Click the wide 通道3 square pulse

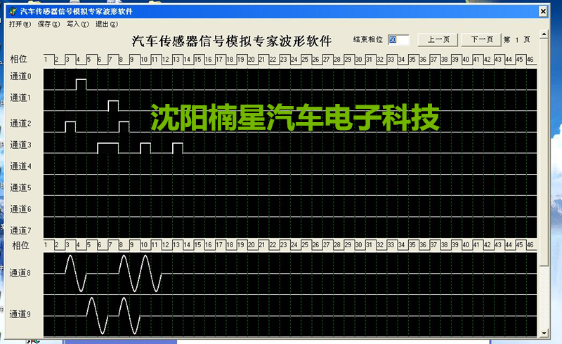pos(108,148)
